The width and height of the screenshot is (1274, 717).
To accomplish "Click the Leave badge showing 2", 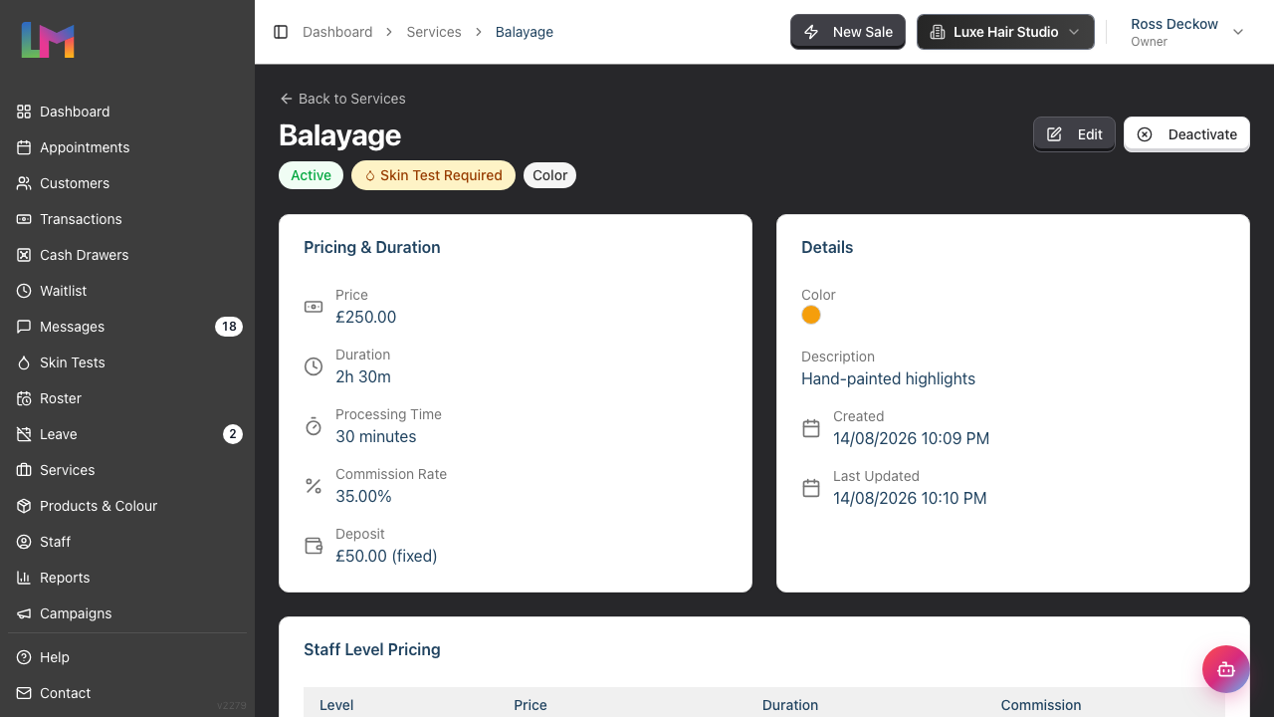I will pos(233,434).
